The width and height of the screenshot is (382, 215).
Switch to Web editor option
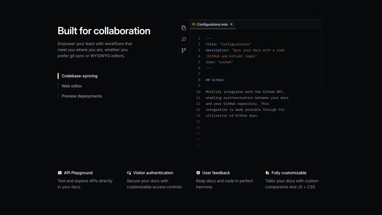pyautogui.click(x=72, y=86)
